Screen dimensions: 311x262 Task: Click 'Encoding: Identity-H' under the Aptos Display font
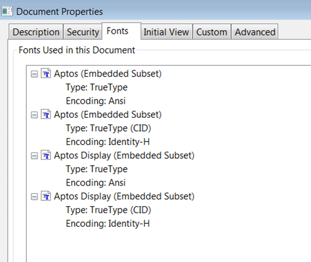[107, 223]
